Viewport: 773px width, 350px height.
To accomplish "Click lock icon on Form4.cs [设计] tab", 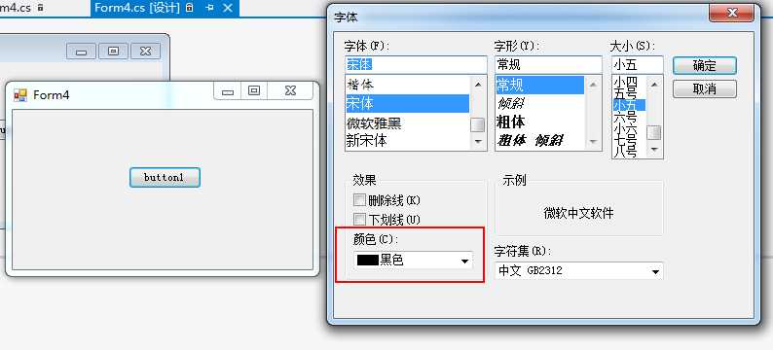I will pos(189,8).
